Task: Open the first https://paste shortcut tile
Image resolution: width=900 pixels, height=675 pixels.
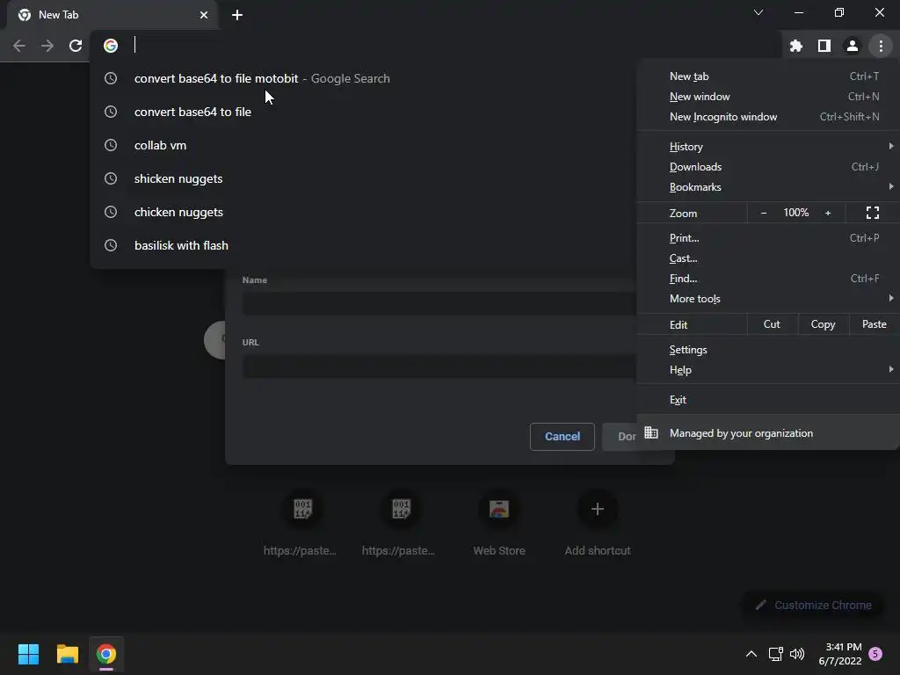Action: coord(302,523)
